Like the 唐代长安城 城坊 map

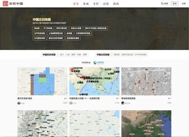point(65,98)
